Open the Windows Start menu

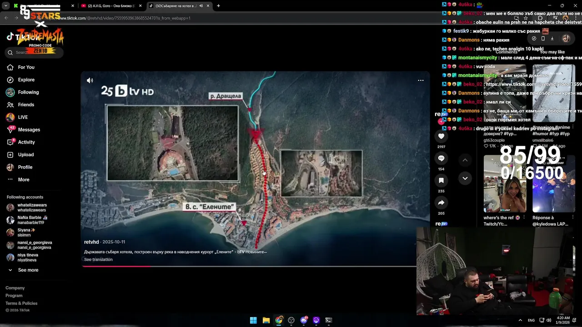point(253,320)
